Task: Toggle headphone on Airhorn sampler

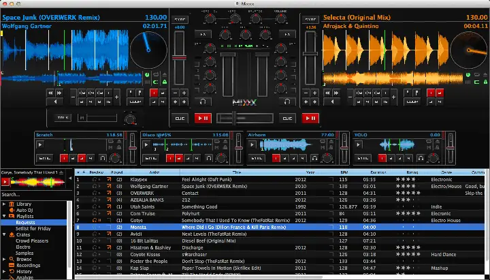Action: 314,158
